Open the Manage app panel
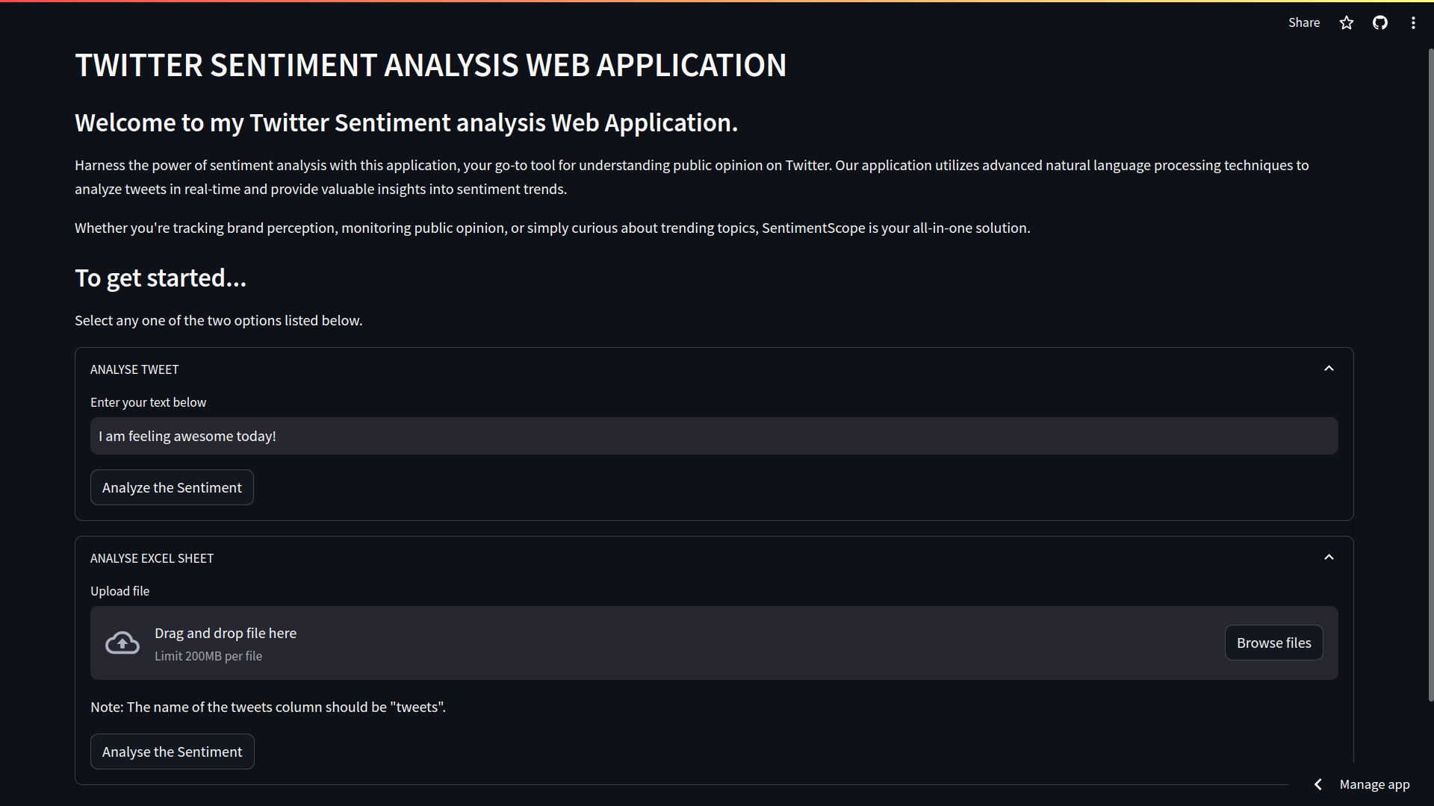The image size is (1434, 806). 1374,784
